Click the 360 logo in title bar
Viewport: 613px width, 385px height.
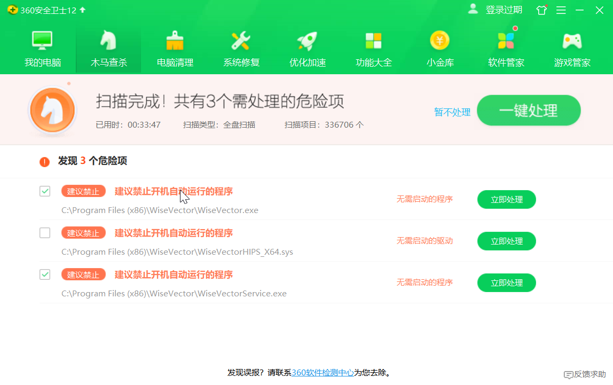[12, 10]
